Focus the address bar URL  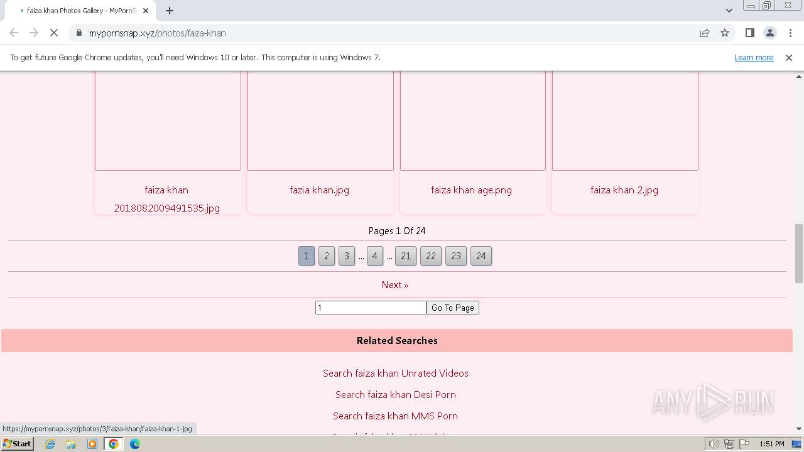[x=157, y=33]
